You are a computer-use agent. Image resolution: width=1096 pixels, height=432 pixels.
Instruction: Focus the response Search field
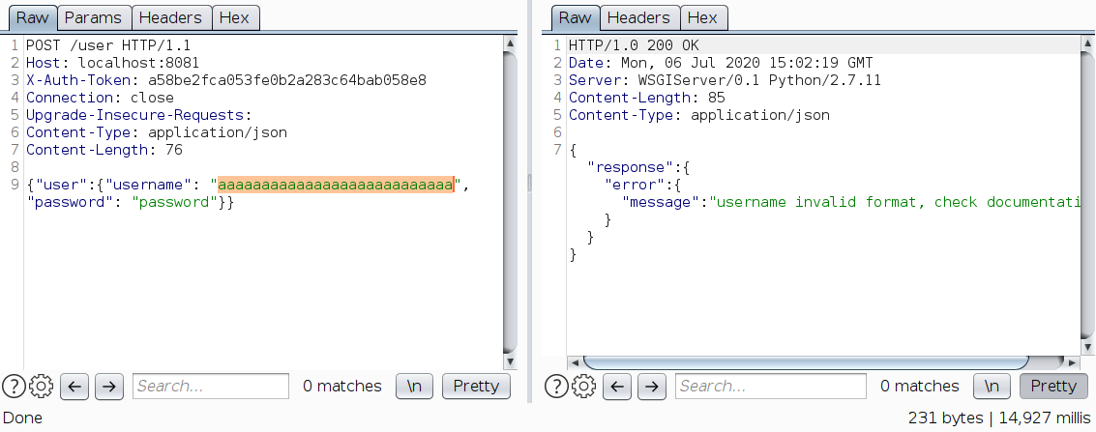coord(771,387)
